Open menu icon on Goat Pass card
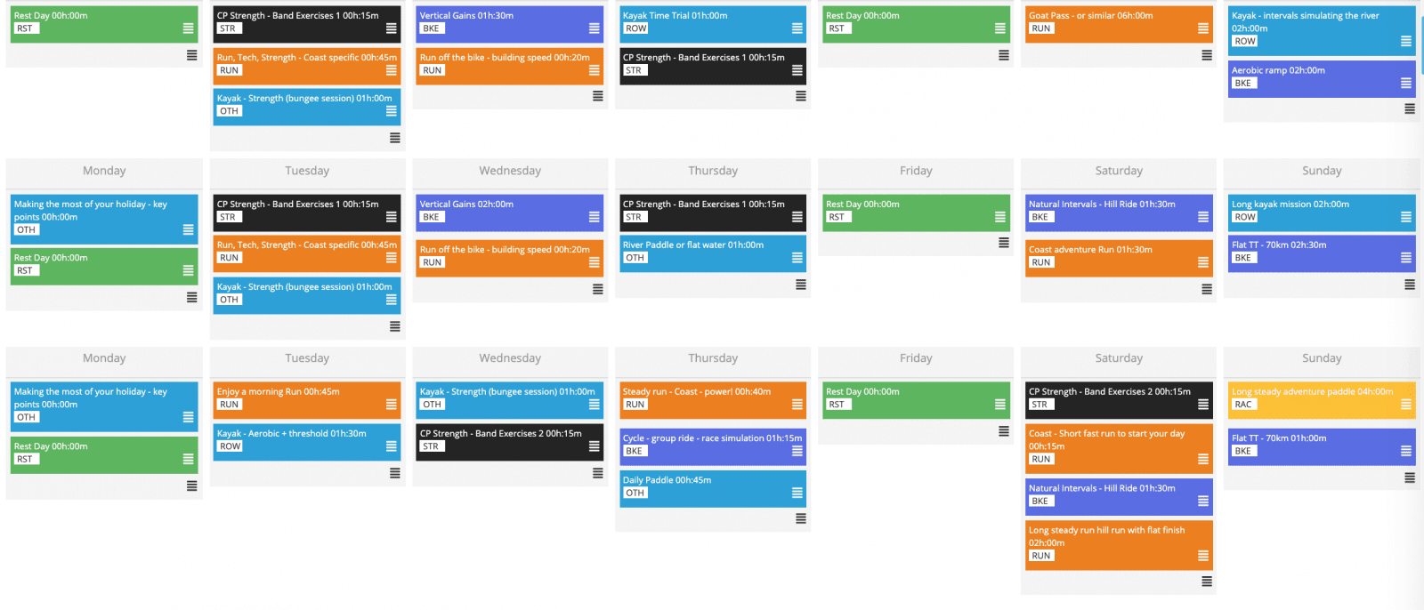 1203,28
